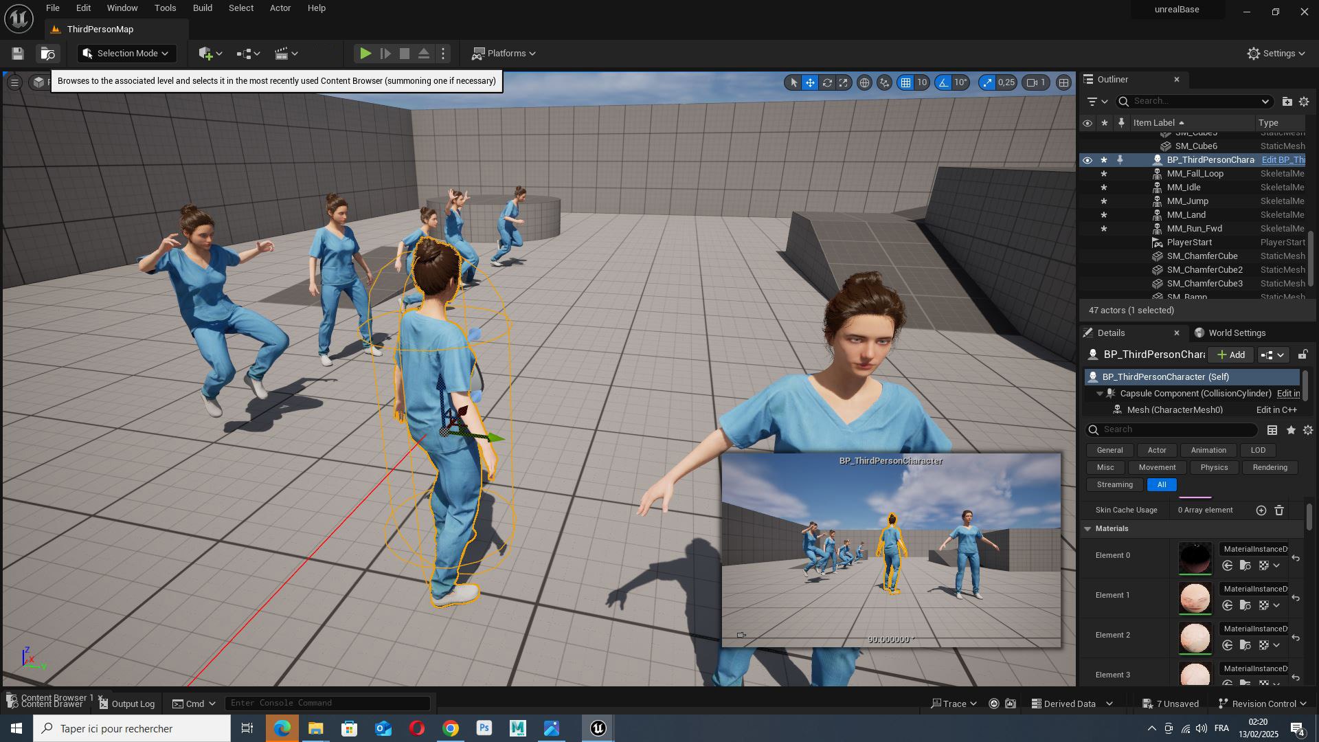Toggle grid snapping in the viewport
1319x742 pixels.
pos(906,82)
